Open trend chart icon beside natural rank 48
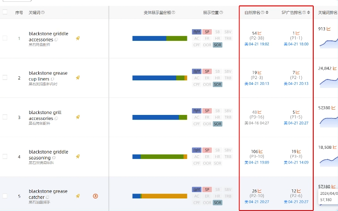 259,112
